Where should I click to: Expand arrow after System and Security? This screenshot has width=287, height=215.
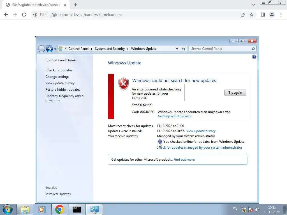[128, 49]
